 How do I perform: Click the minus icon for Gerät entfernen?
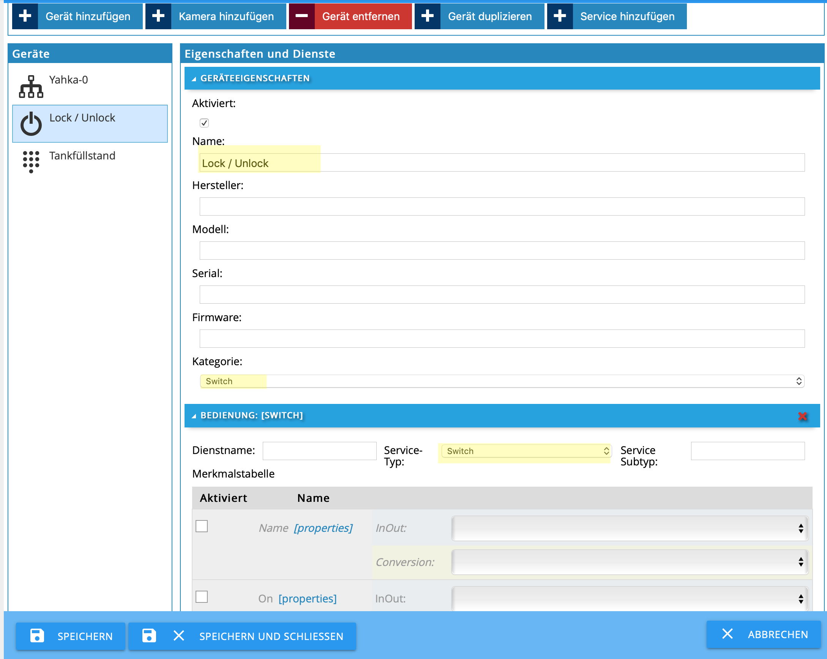(301, 16)
